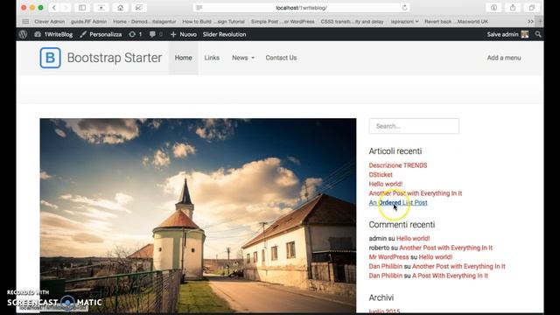Open the CSS3 transition bookmark
Viewport: 560px width, 315px height.
352,21
